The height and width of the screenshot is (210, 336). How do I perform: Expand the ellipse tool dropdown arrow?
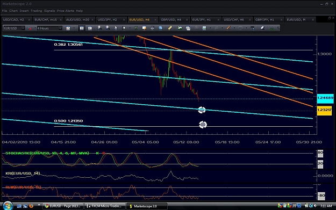pos(246,28)
